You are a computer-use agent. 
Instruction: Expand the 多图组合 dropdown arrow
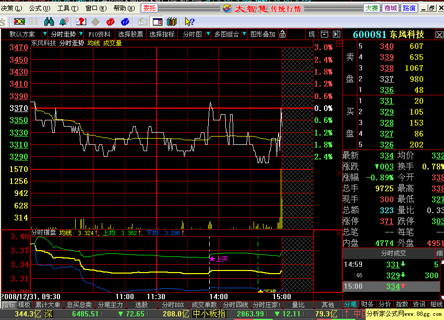(x=244, y=34)
